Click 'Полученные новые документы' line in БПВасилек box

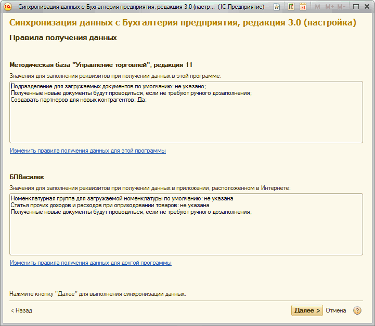131,212
